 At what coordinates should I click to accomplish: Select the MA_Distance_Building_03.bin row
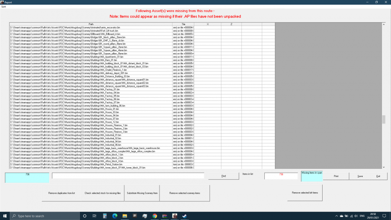tap(142, 76)
